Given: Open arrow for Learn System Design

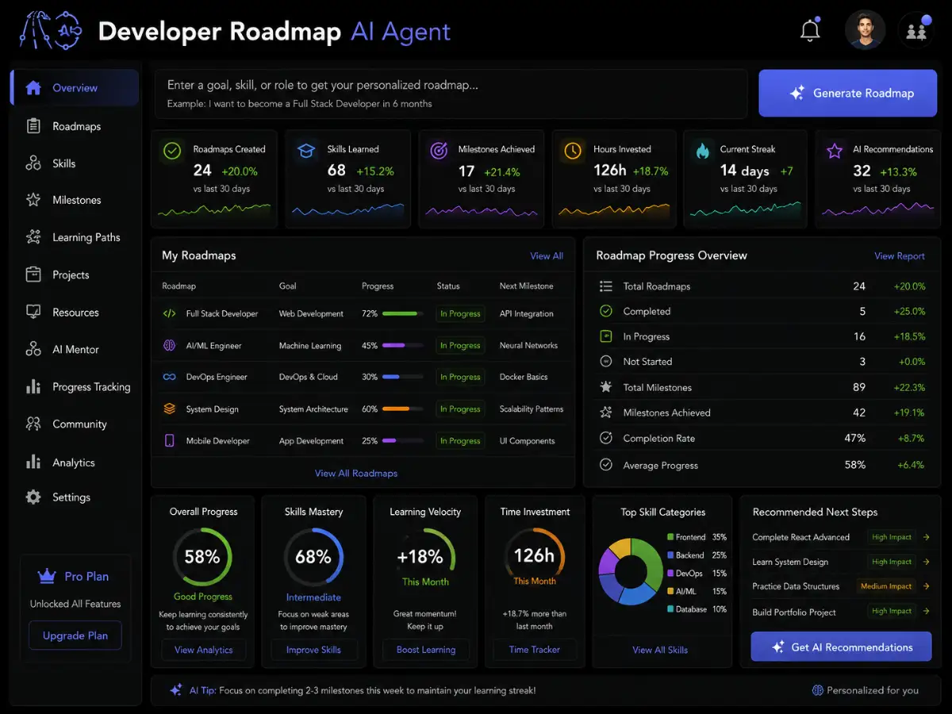Looking at the screenshot, I should [926, 562].
